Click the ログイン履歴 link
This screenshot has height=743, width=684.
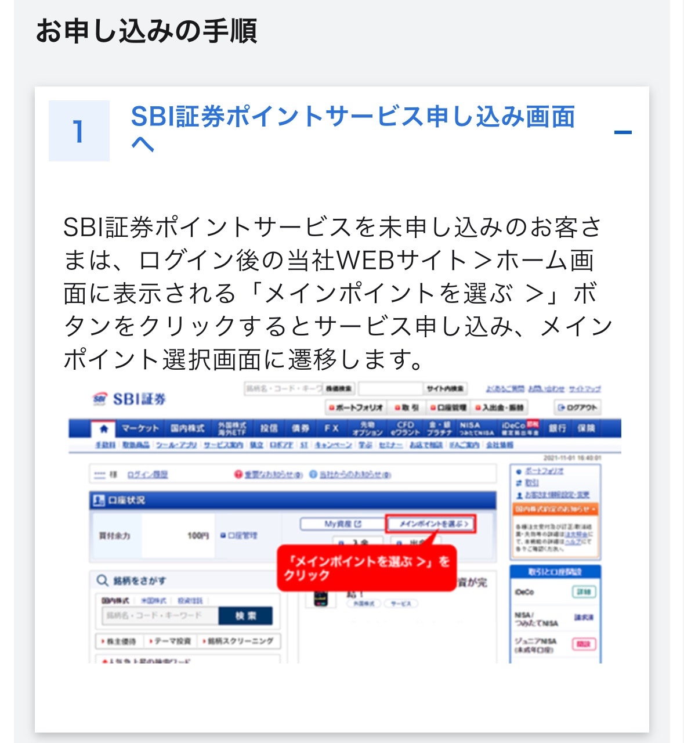(x=147, y=475)
